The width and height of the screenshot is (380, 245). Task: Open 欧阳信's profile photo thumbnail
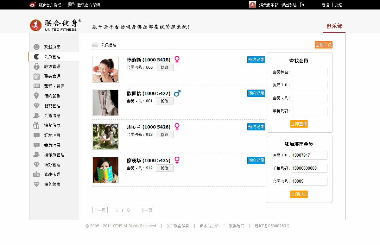click(105, 103)
